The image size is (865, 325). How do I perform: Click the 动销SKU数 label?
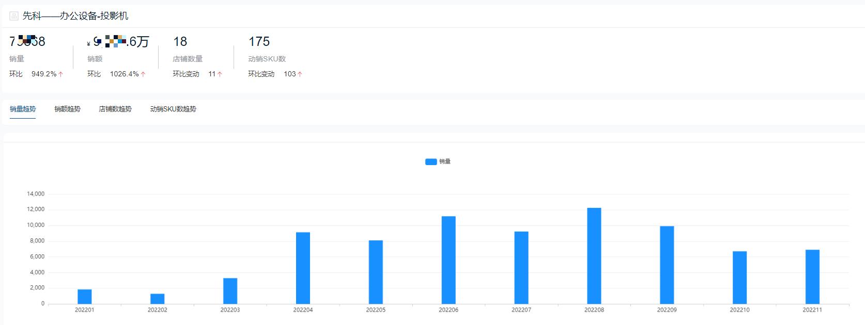point(267,59)
